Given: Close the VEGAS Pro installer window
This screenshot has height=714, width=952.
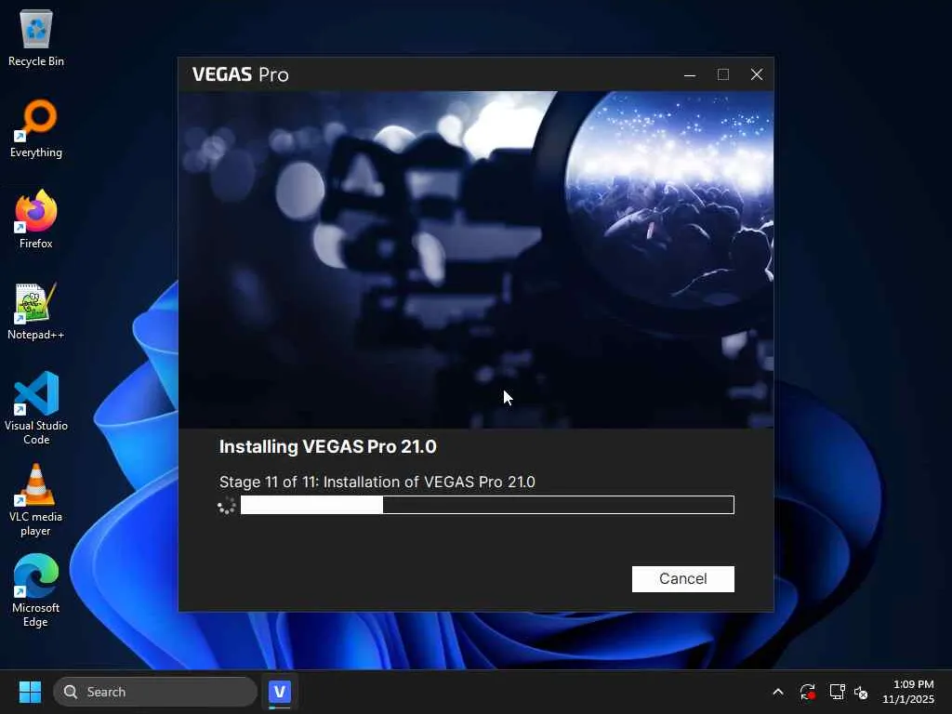Looking at the screenshot, I should coord(757,74).
